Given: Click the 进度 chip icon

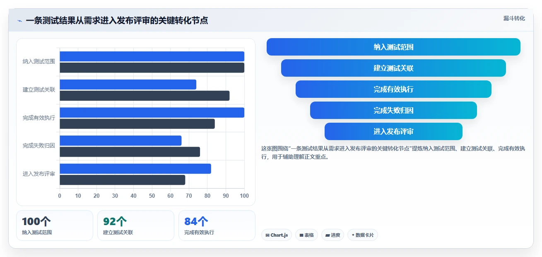Looking at the screenshot, I should point(328,235).
